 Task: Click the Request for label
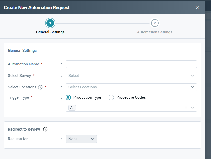pyautogui.click(x=18, y=139)
